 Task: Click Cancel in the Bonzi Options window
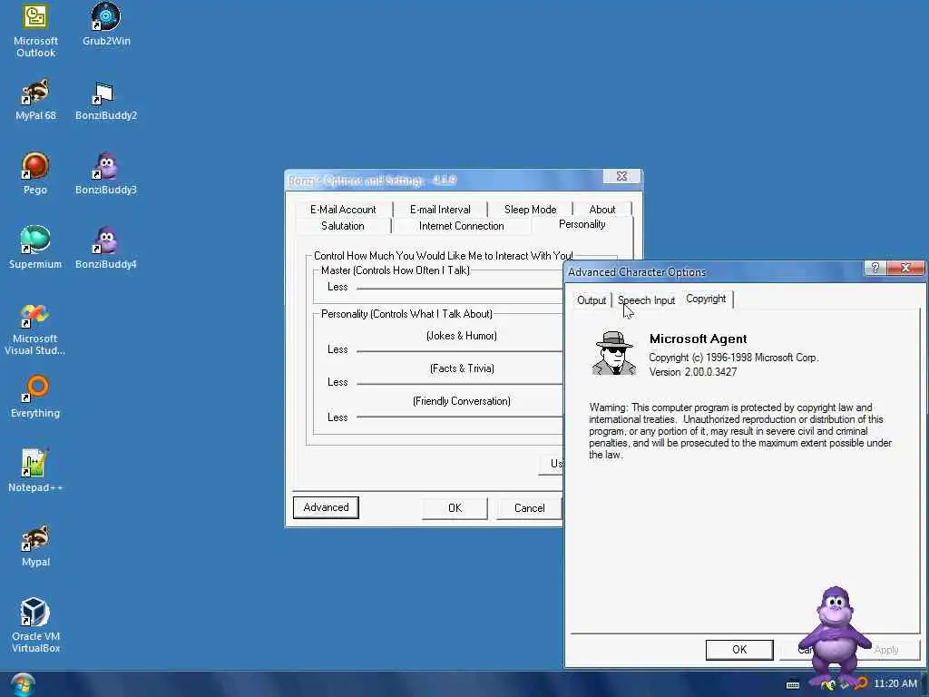point(529,508)
